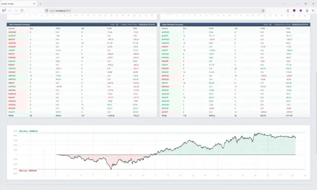Screen dimensions: 317x190
Task: Select EURCAD row in left table
Action: coord(82,61)
